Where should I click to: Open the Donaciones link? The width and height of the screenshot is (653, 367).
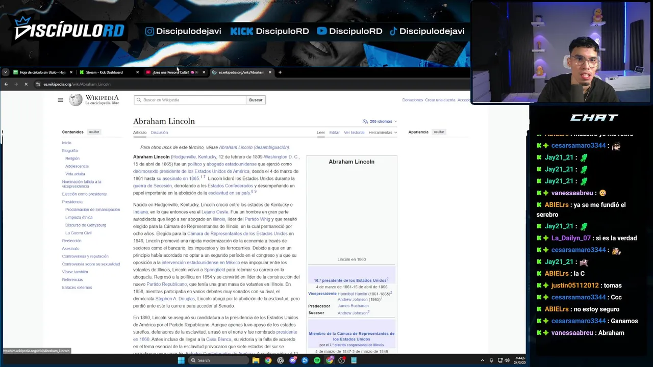tap(412, 100)
